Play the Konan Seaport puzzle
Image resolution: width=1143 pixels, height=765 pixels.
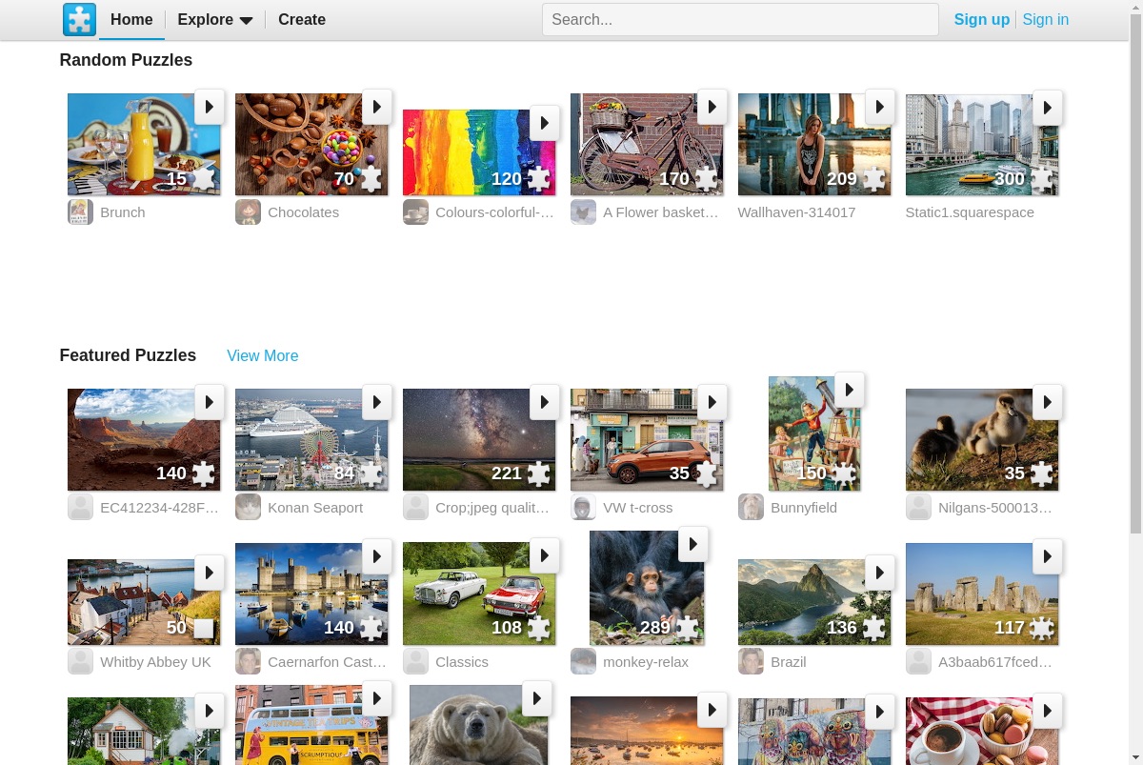point(377,402)
